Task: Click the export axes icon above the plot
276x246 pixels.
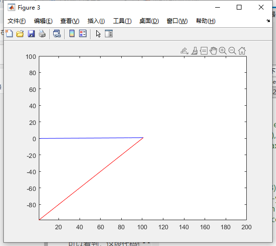Action: click(x=184, y=51)
